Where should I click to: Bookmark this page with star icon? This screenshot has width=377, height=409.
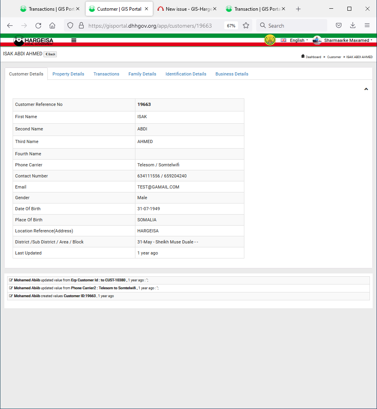(246, 26)
